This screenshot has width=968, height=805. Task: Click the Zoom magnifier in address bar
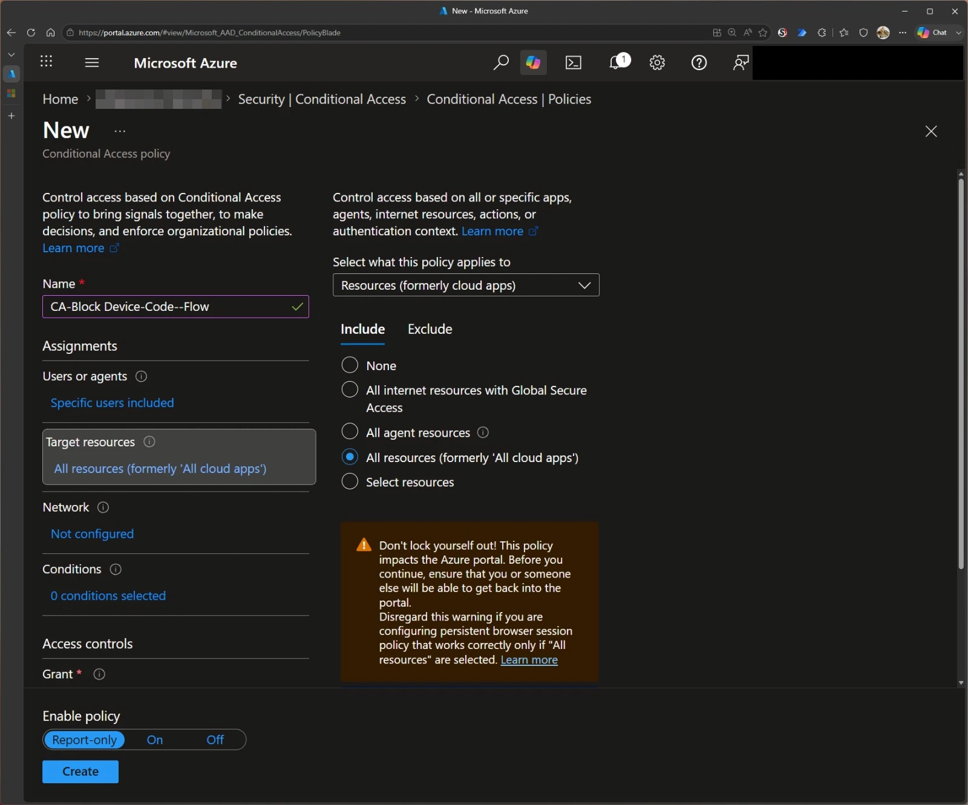pos(732,33)
